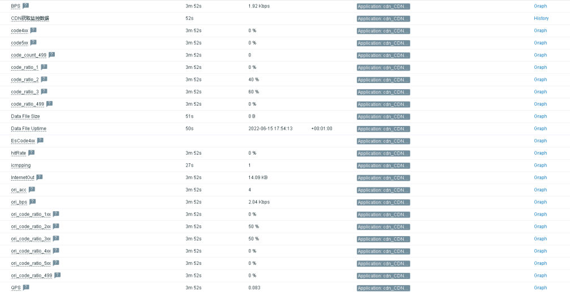The height and width of the screenshot is (292, 570).
Task: Click the help icon beside QPS
Action: coord(26,287)
